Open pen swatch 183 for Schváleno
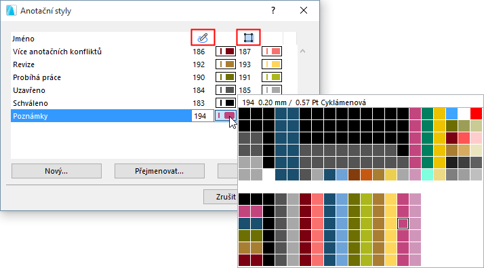Image resolution: width=484 pixels, height=268 pixels. [x=226, y=103]
